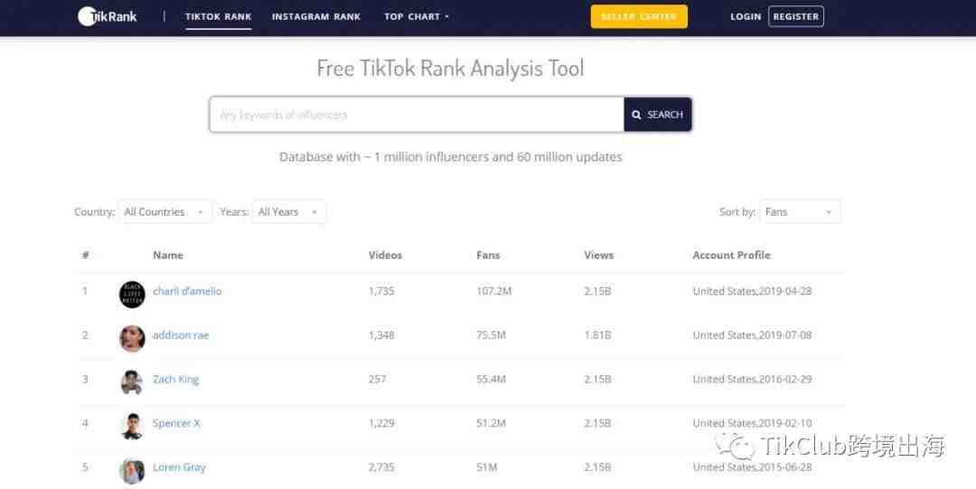
Task: Click the 257 videos value
Action: click(x=377, y=379)
